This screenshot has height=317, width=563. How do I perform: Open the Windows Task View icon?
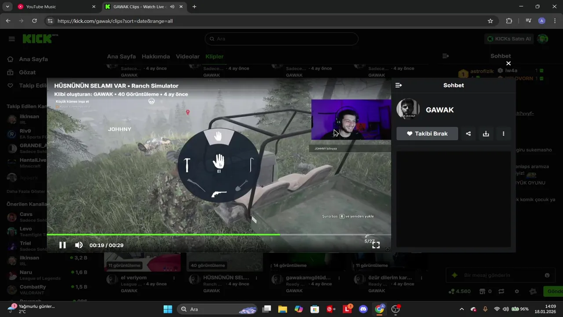(x=267, y=309)
